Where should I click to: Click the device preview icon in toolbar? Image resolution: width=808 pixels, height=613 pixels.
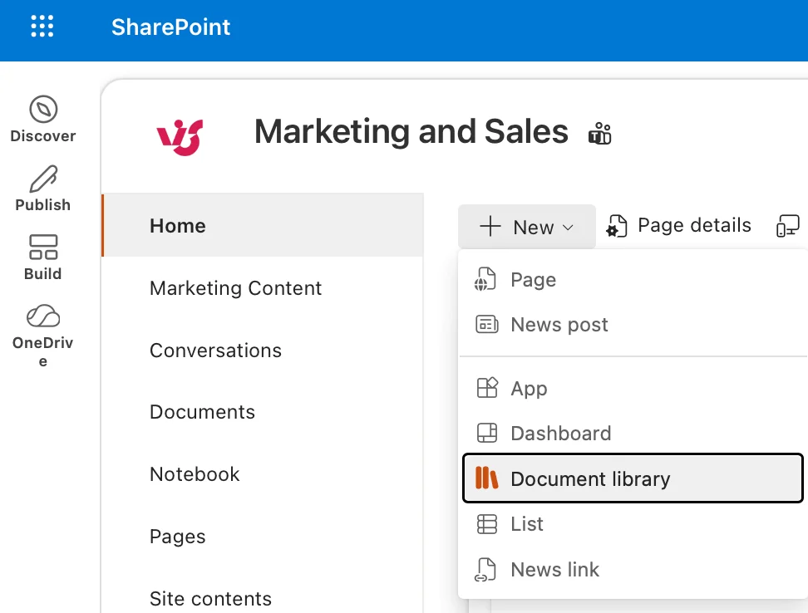(787, 226)
